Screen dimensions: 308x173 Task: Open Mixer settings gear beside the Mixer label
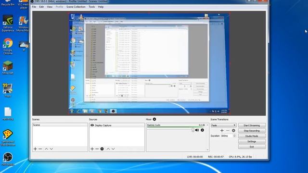[x=154, y=119]
